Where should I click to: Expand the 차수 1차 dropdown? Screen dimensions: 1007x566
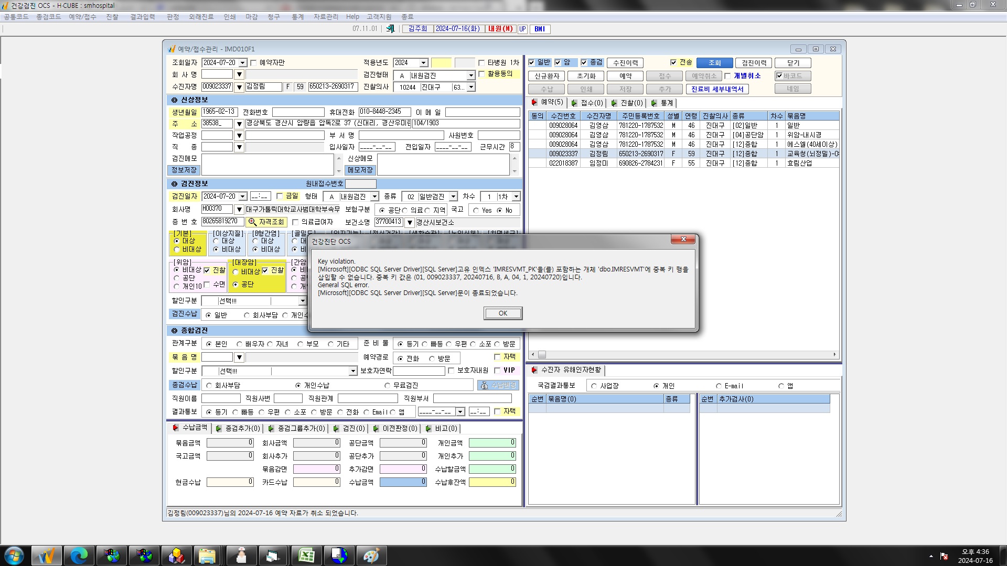pos(516,197)
